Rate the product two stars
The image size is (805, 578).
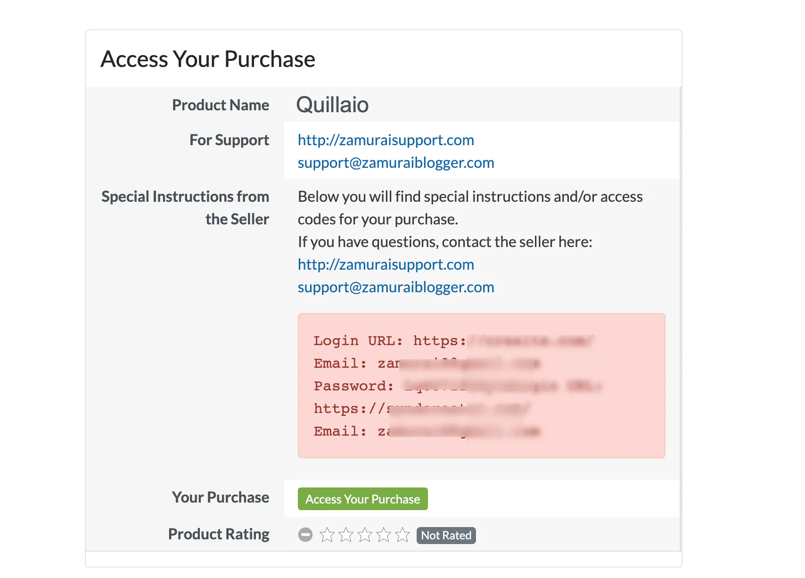346,535
